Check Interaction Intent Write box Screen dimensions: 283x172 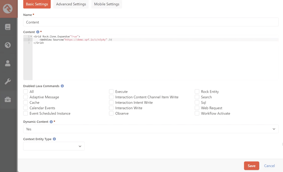(x=111, y=103)
